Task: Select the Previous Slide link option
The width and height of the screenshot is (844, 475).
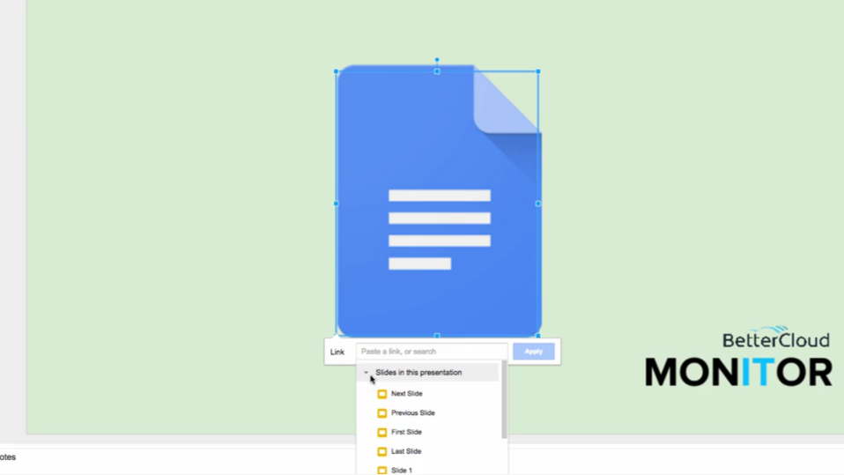Action: point(413,413)
